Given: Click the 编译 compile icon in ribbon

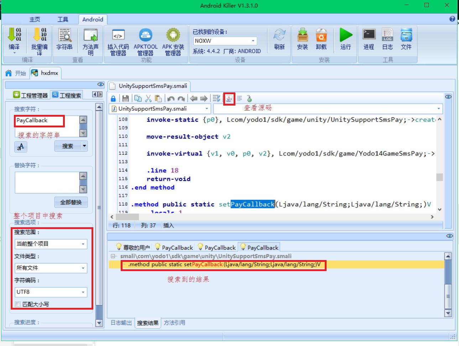Looking at the screenshot, I should 14,35.
